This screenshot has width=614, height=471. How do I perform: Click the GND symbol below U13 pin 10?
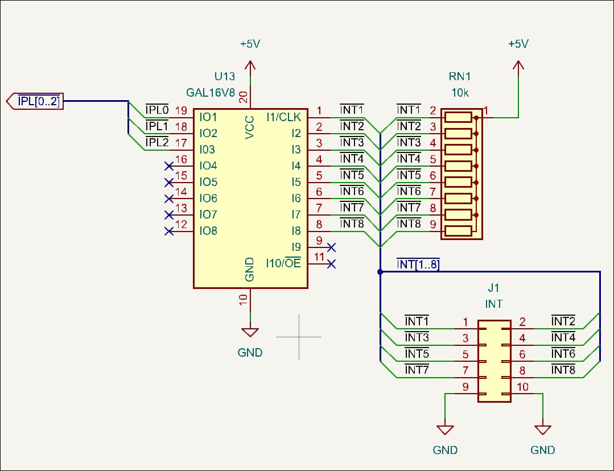250,332
